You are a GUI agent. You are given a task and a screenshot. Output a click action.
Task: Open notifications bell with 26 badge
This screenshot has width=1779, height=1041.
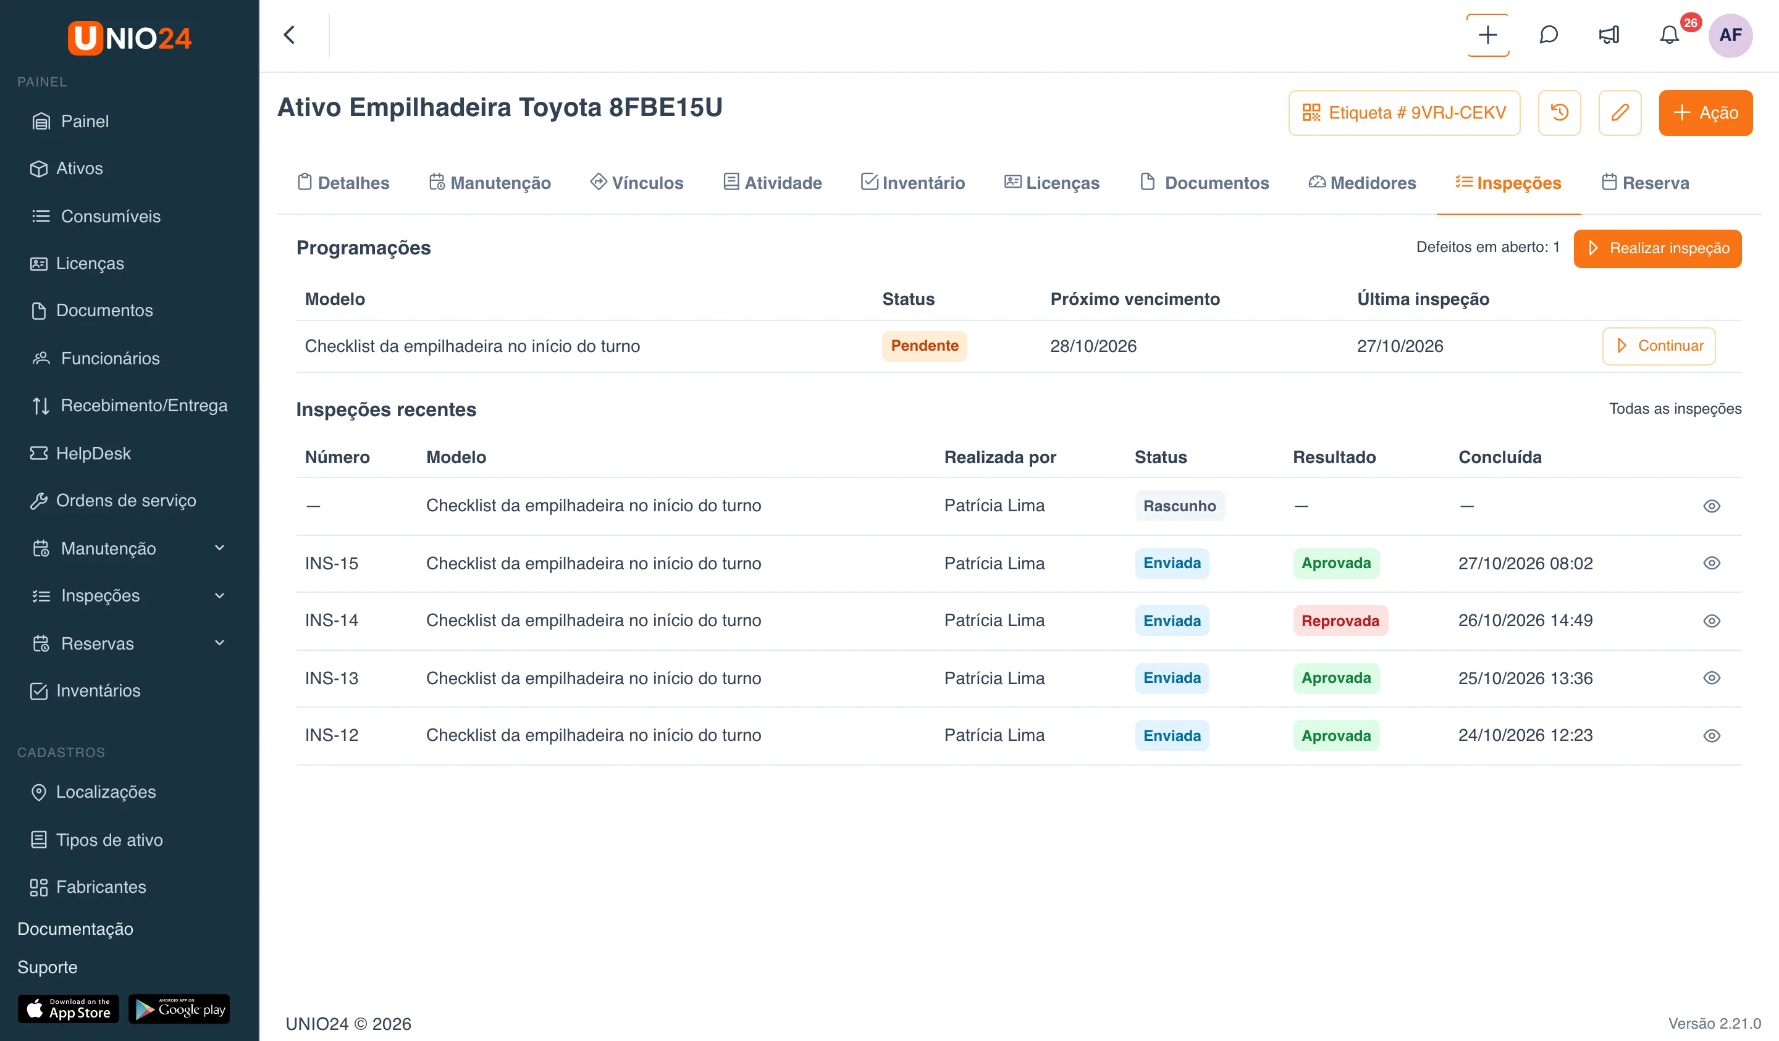(x=1669, y=35)
